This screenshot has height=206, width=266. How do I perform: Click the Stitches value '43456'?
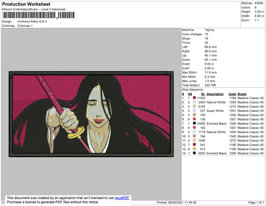259,3
